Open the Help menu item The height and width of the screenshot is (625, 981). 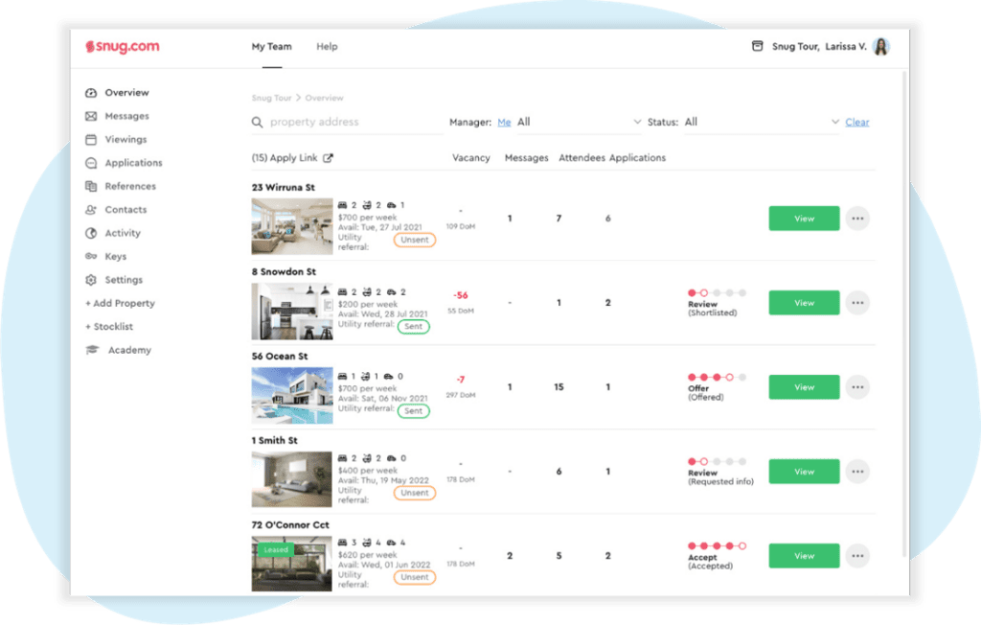click(x=327, y=47)
